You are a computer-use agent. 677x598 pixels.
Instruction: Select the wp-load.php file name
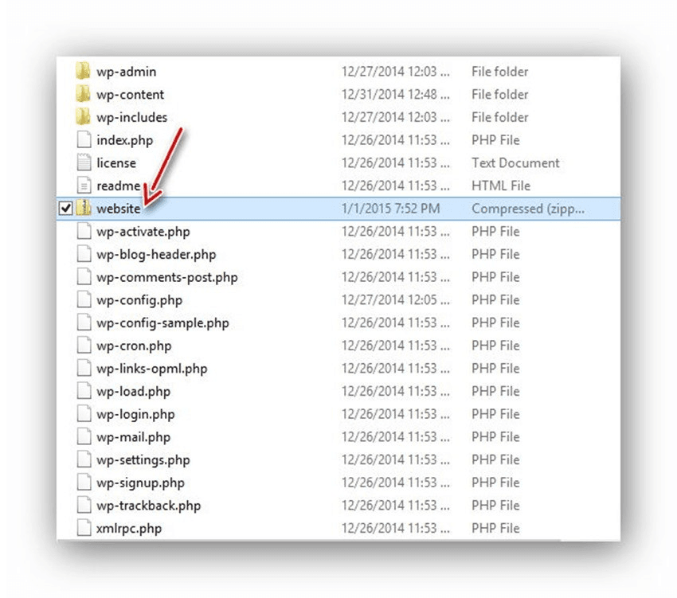click(133, 392)
